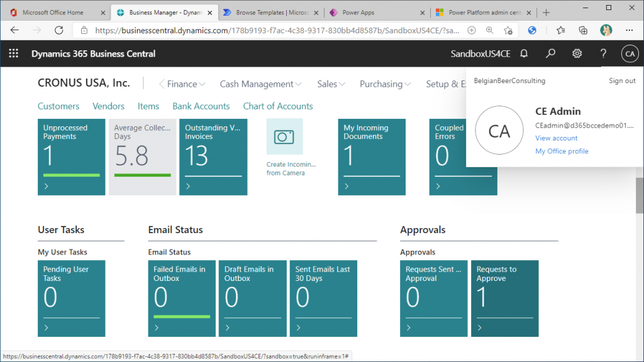The width and height of the screenshot is (644, 362).
Task: Open the My Incoming Documents tile
Action: [x=372, y=157]
